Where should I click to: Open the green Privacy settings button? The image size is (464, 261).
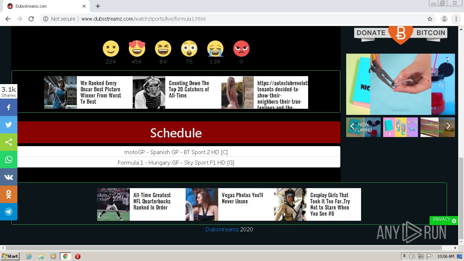click(x=444, y=220)
